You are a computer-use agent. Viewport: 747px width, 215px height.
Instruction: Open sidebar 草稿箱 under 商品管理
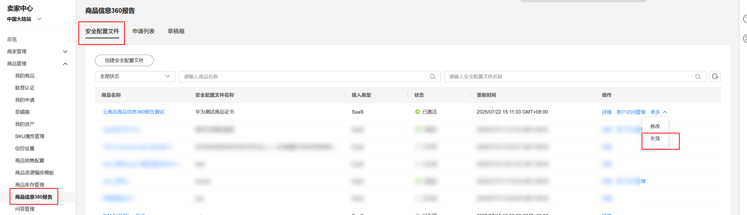pyautogui.click(x=22, y=112)
